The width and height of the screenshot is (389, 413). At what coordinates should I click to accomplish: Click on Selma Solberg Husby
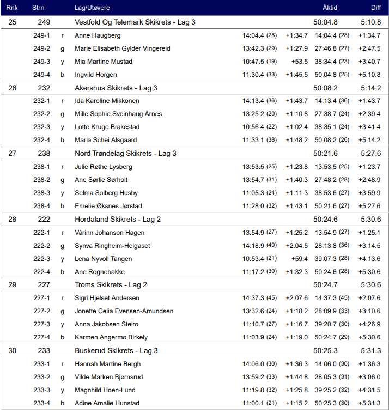point(106,193)
